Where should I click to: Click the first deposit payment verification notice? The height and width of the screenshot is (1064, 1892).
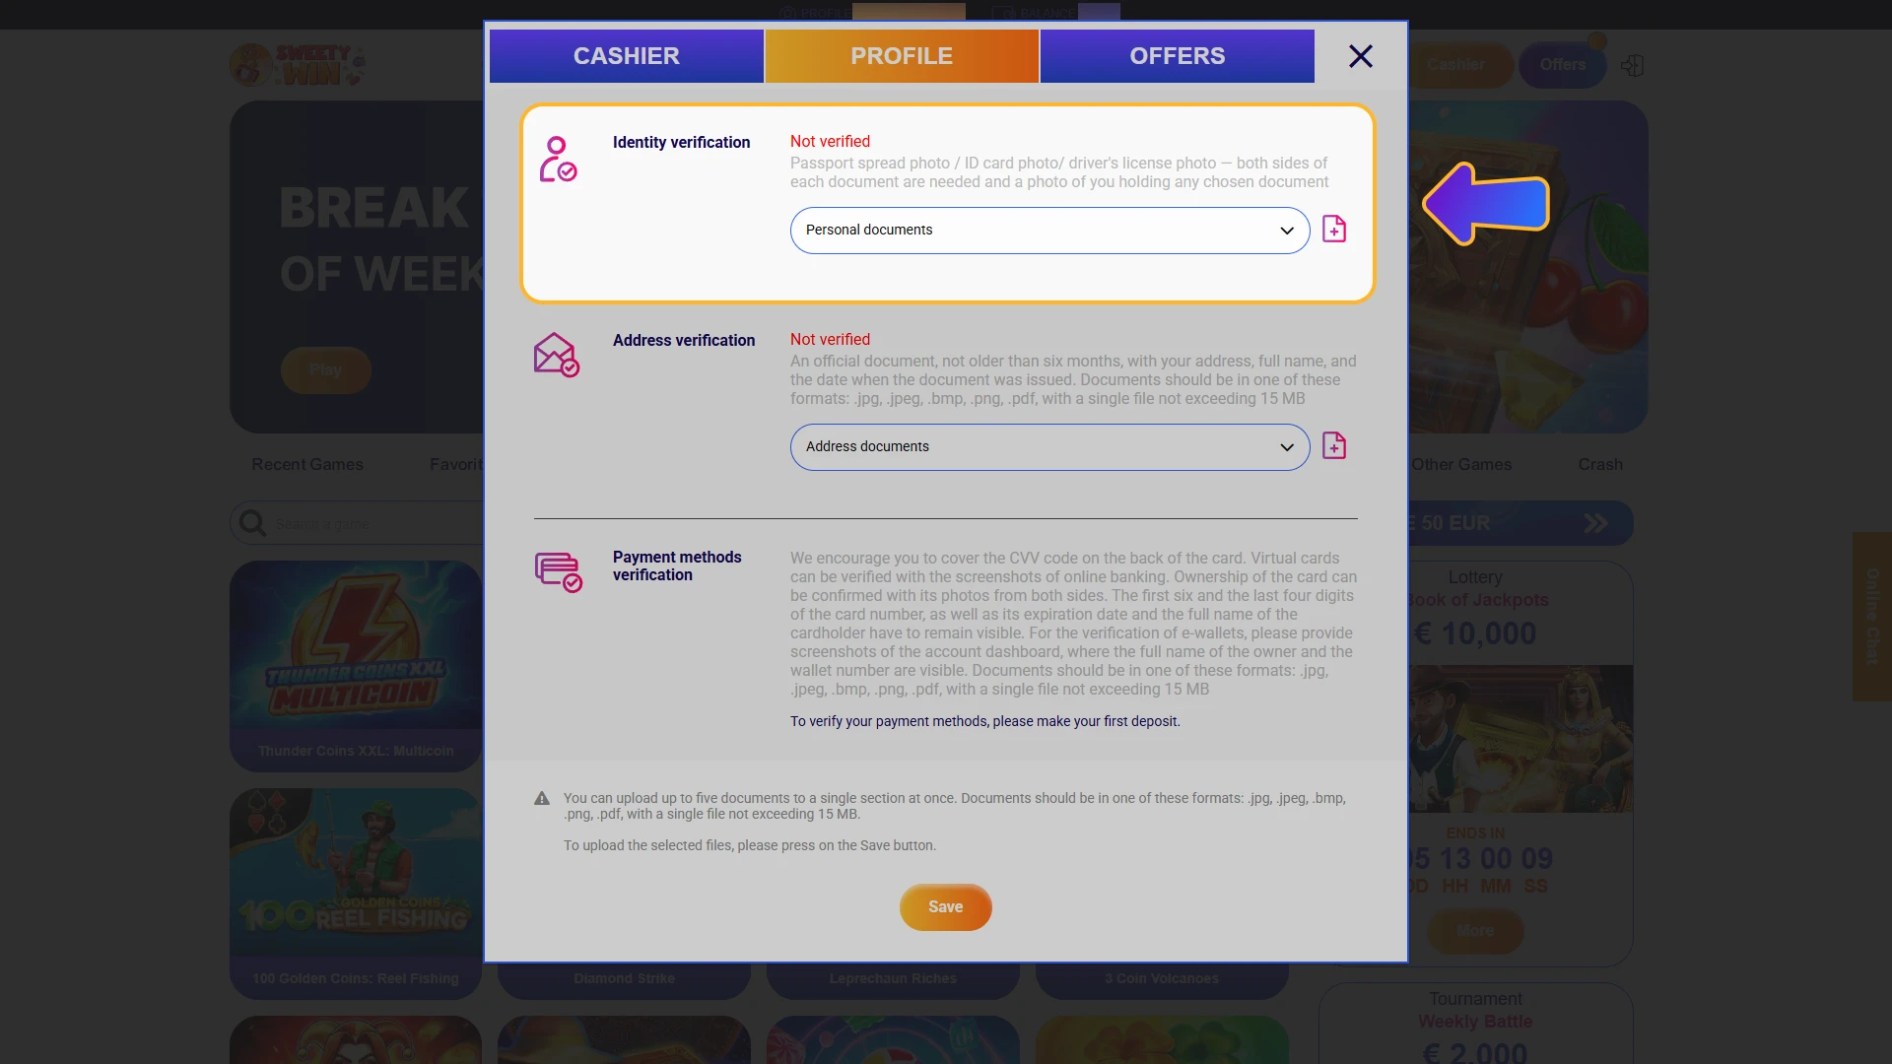(984, 722)
